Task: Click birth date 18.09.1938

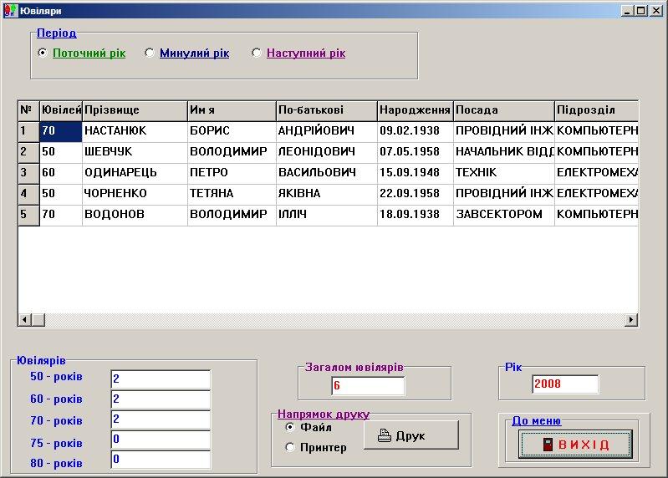Action: click(x=416, y=215)
